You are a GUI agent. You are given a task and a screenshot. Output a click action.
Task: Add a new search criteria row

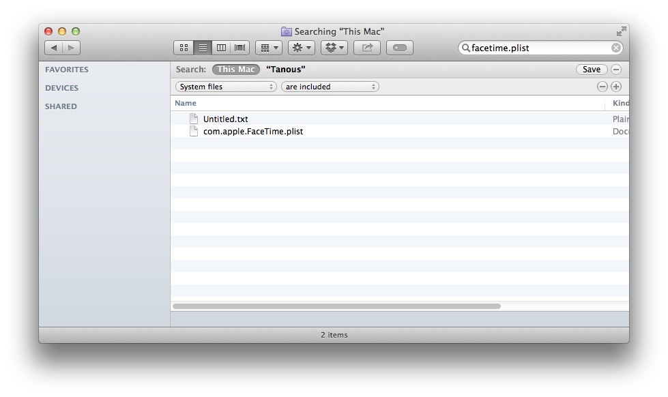(616, 87)
